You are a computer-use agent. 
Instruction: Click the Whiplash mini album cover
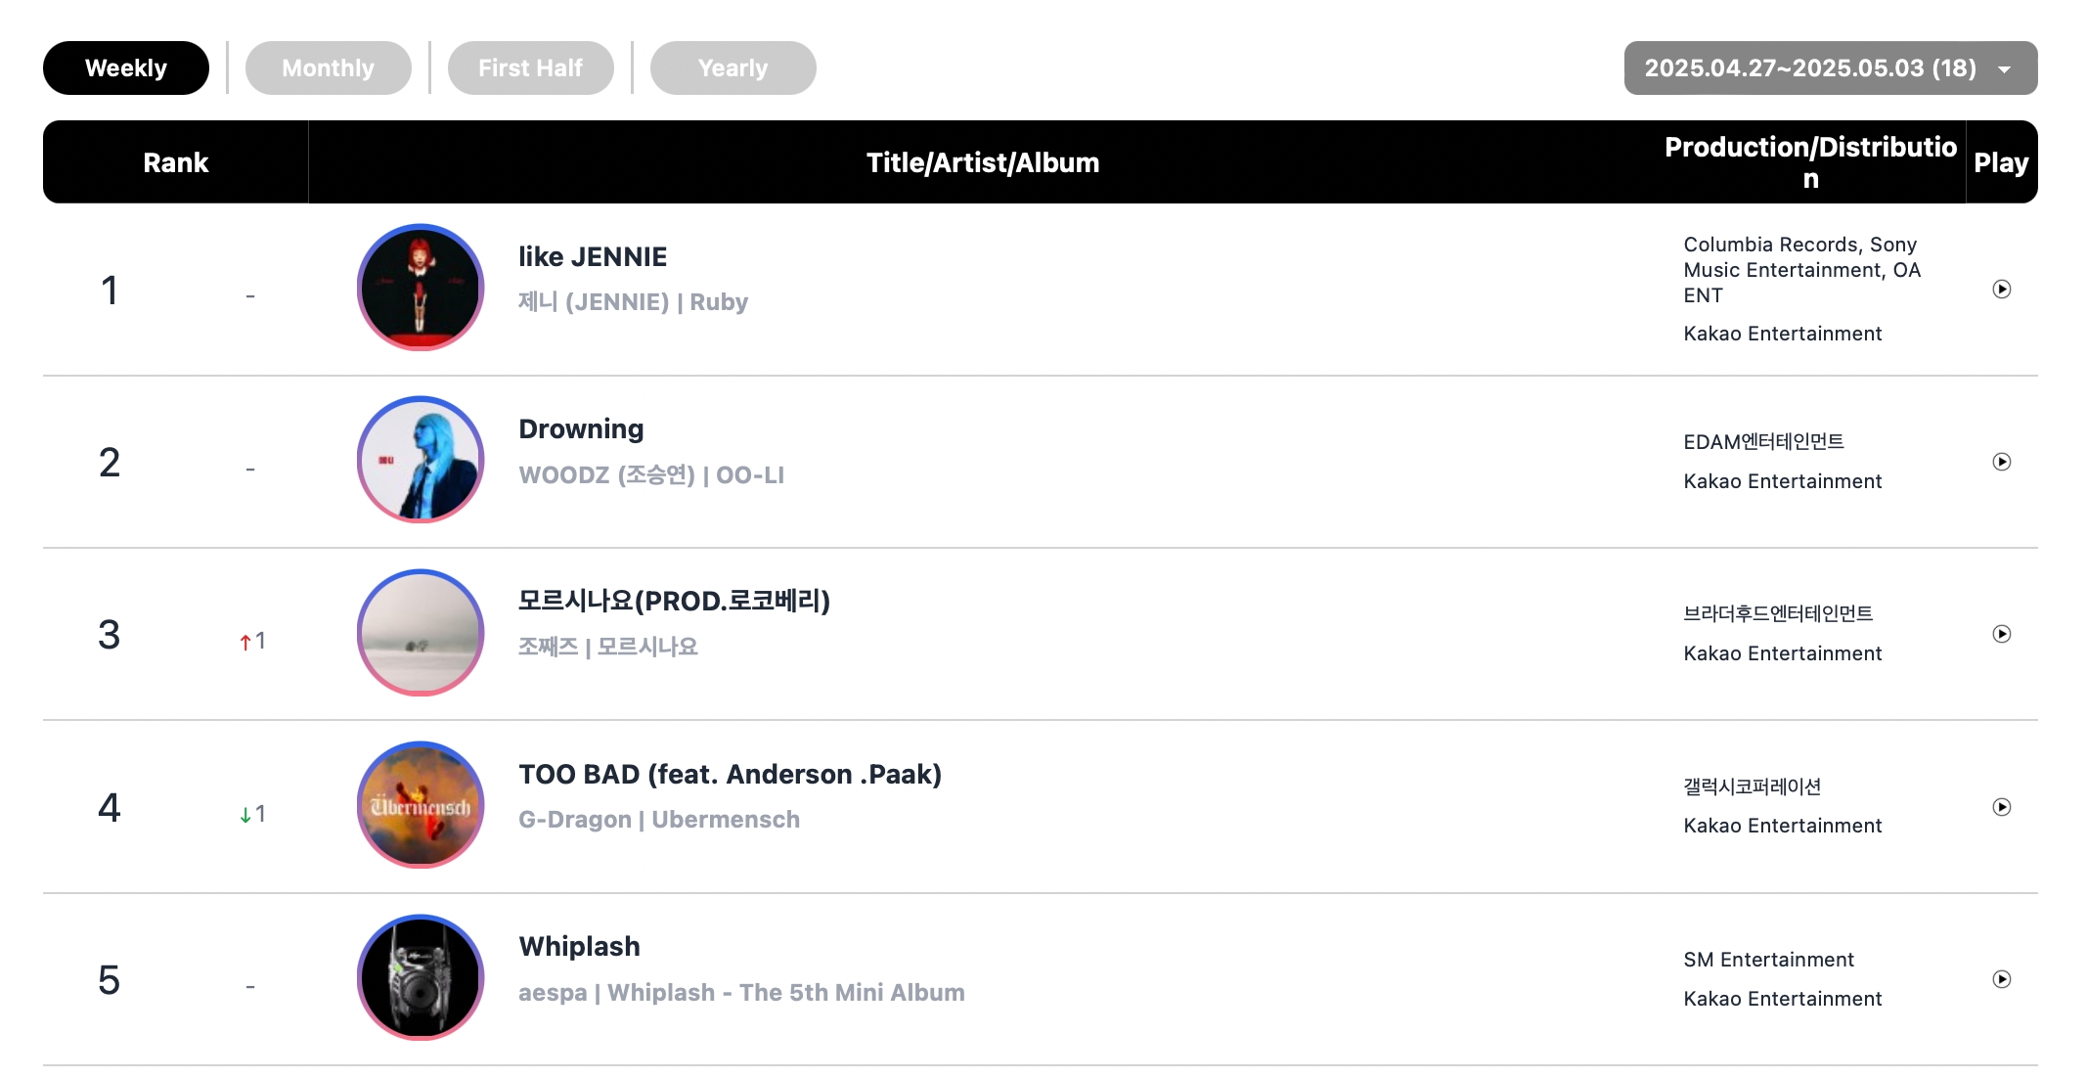point(421,977)
